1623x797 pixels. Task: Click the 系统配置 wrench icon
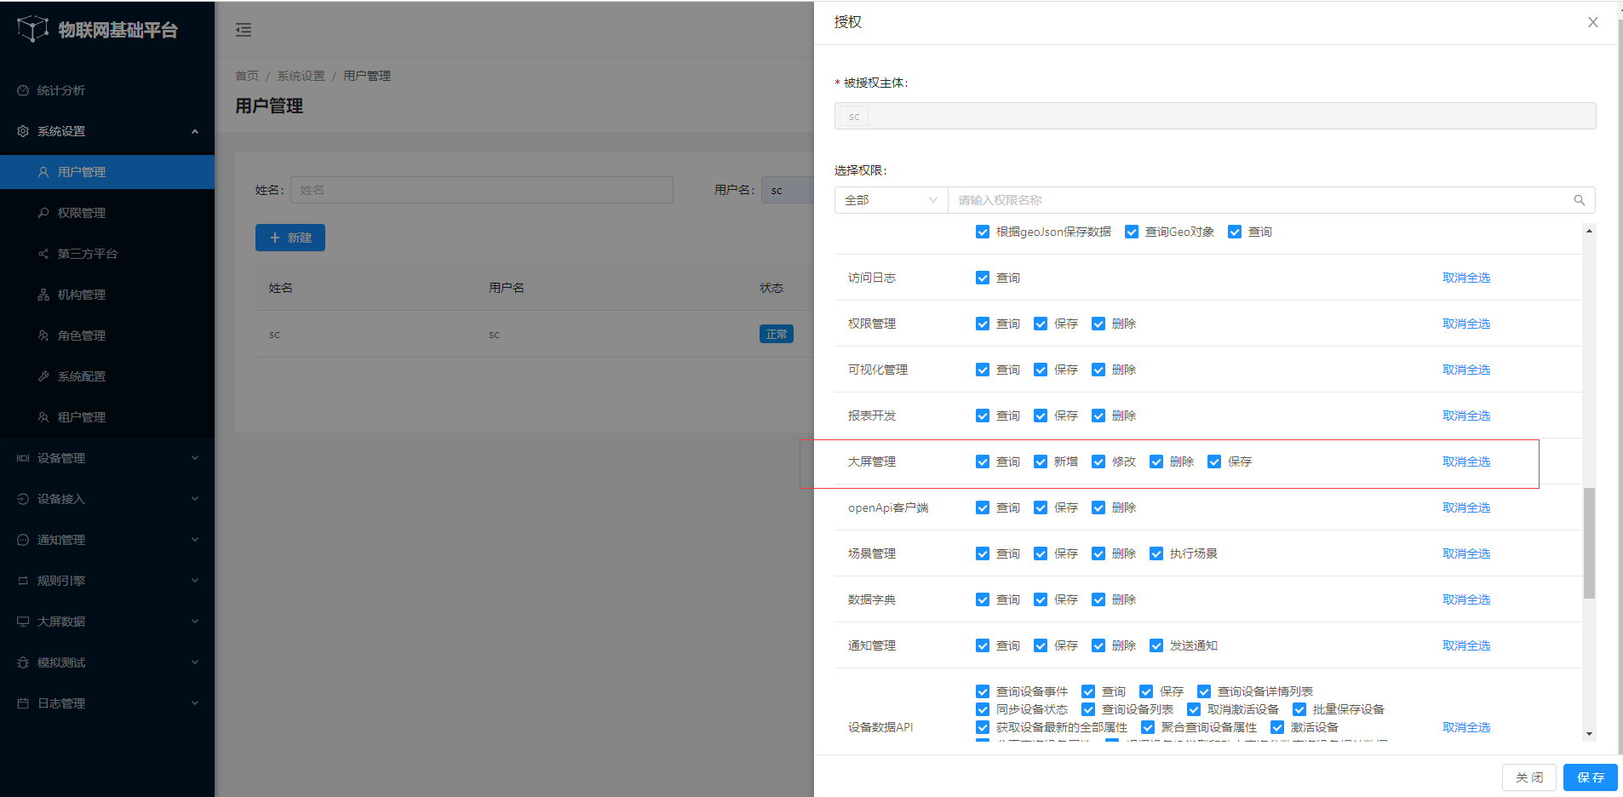[43, 376]
